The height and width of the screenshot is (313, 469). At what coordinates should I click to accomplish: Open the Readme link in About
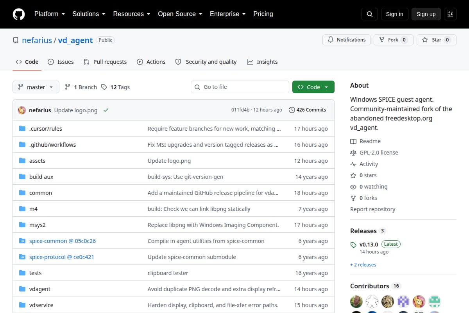click(365, 141)
